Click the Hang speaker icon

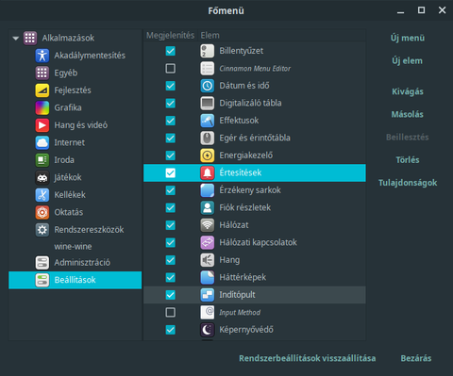tap(208, 260)
